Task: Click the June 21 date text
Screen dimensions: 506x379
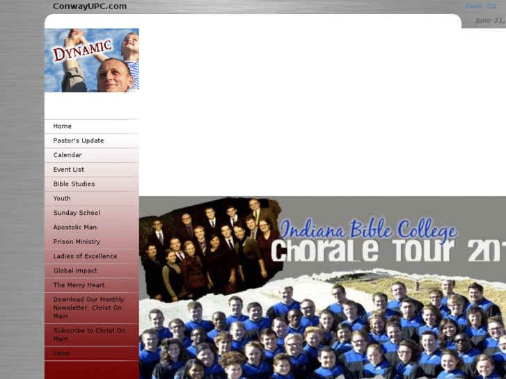Action: (490, 20)
